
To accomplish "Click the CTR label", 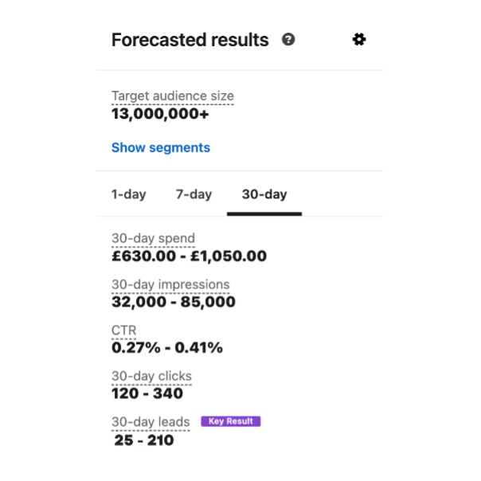I will [123, 330].
